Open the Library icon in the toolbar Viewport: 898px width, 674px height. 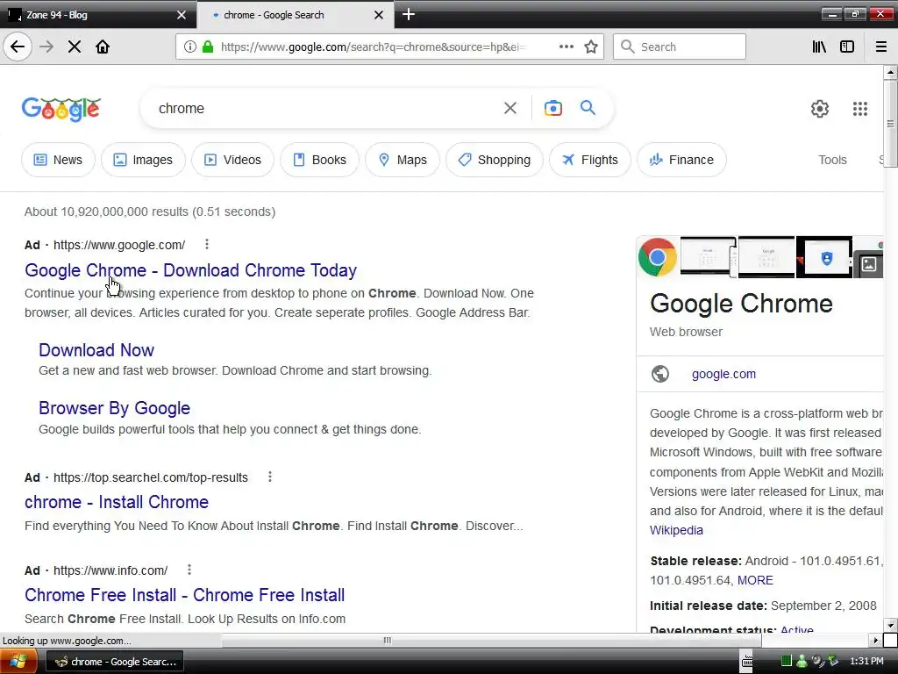820,47
